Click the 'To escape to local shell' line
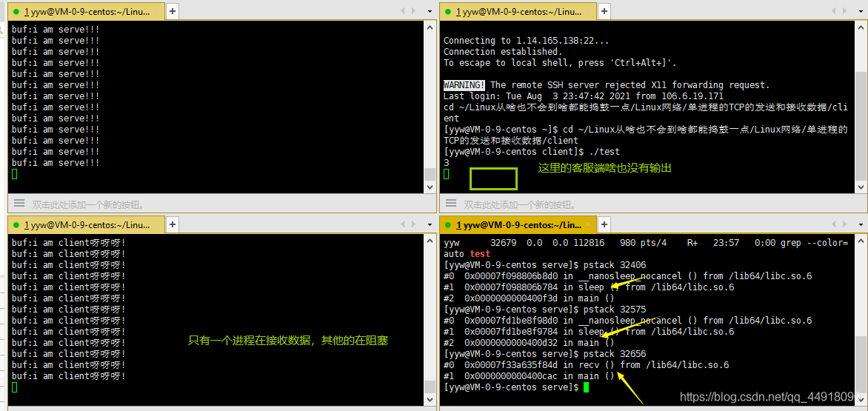The image size is (868, 411). point(560,62)
